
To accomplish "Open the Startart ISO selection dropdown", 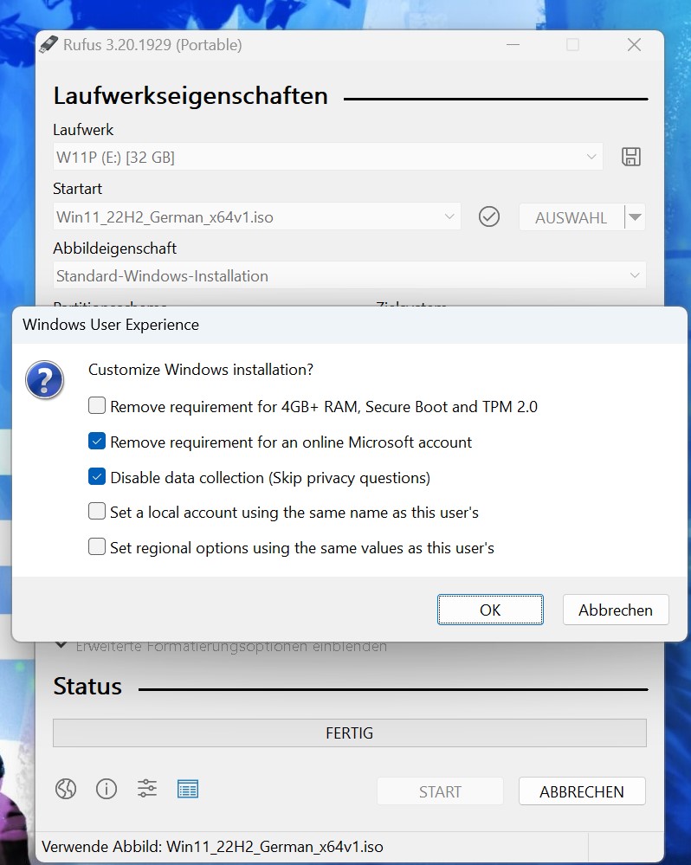I will coord(256,216).
